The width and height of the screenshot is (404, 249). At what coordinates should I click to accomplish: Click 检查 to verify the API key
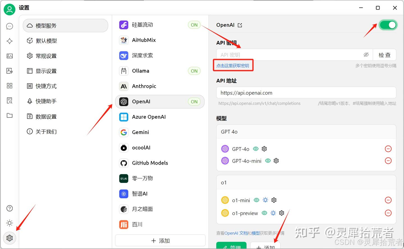384,55
